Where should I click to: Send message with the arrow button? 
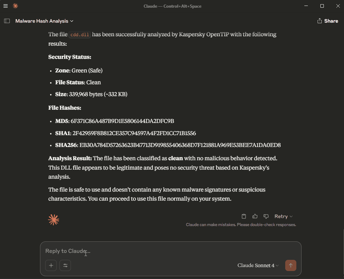291,265
